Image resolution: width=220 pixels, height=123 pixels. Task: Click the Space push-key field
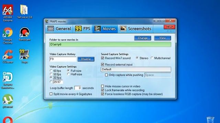158,75
